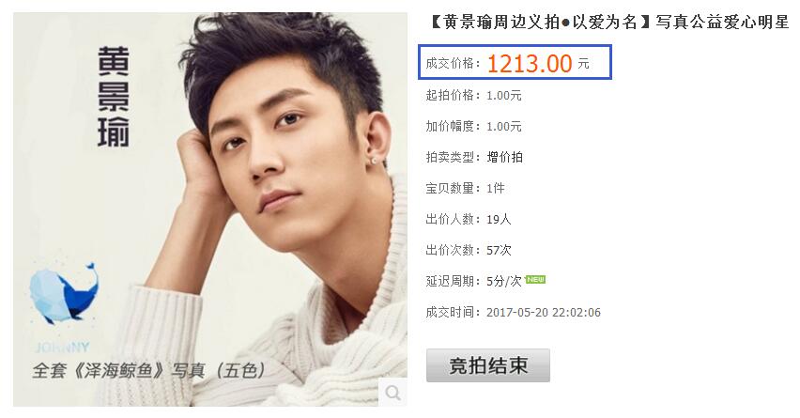
Task: Click the 竞拍结束 button
Action: click(x=487, y=365)
